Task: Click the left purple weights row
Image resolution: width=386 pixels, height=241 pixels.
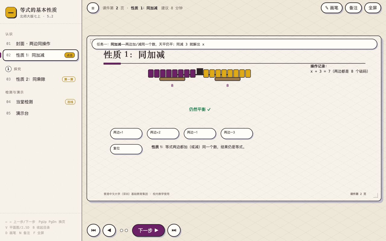Action: (172, 74)
